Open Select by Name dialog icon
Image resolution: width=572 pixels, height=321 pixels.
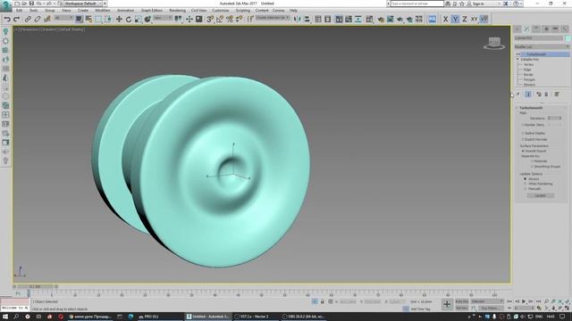tap(88, 19)
